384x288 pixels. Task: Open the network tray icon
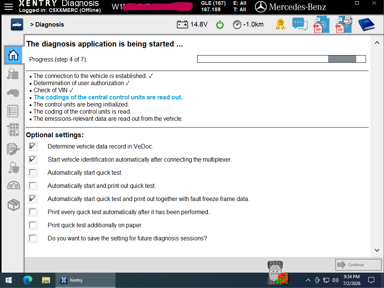326,280
